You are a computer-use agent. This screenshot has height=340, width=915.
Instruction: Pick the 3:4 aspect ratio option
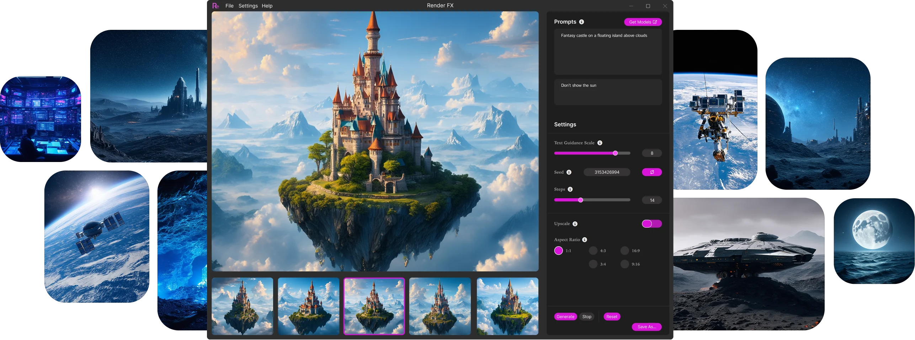tap(593, 264)
